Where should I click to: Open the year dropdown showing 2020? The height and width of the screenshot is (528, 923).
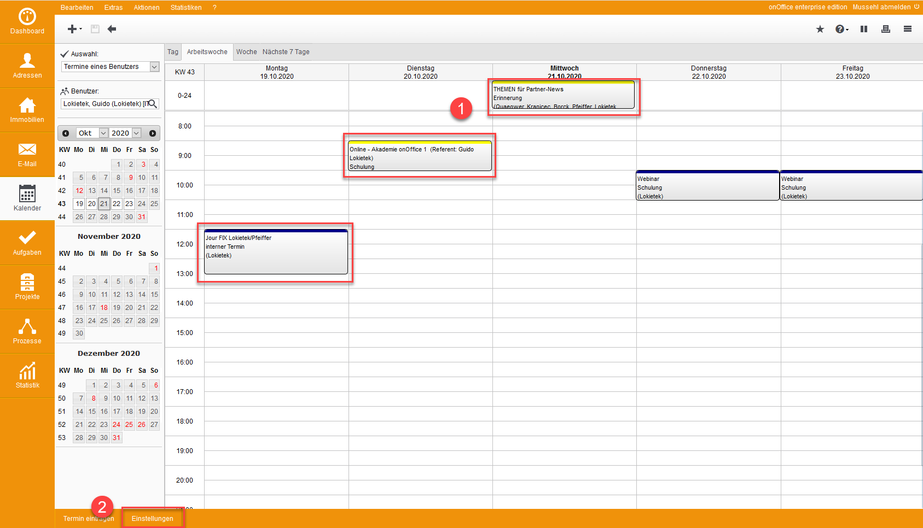(136, 133)
